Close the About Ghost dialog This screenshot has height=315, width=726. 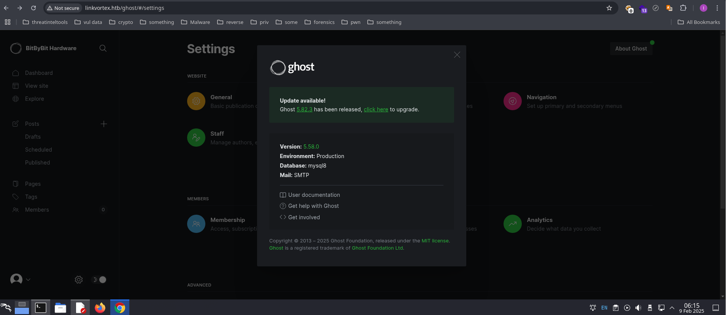tap(457, 55)
